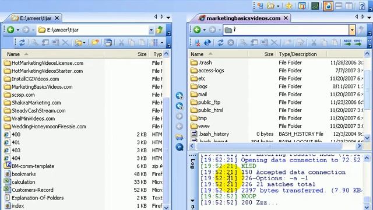
Task: Click green Back arrow in remote pane
Action: point(197,30)
